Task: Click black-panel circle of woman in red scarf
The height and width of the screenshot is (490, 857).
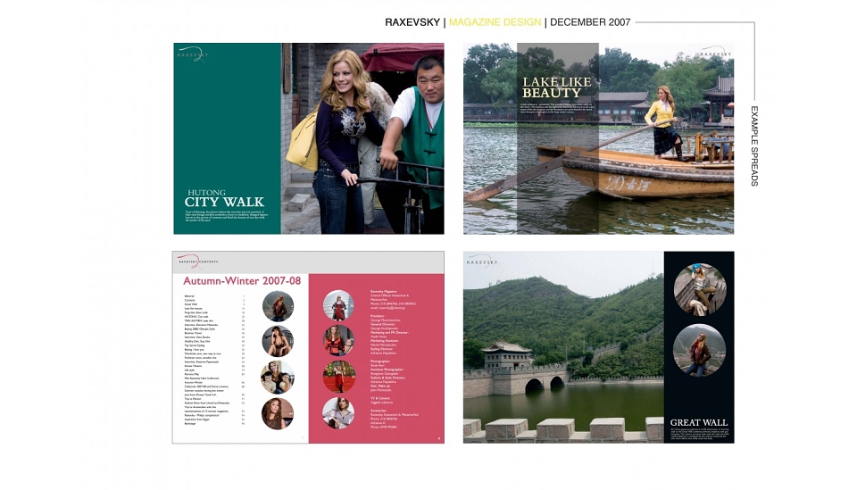Action: click(700, 350)
